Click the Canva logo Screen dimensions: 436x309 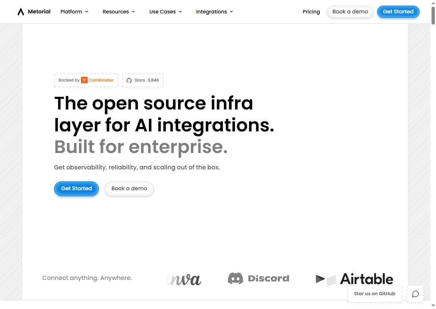[x=184, y=279]
